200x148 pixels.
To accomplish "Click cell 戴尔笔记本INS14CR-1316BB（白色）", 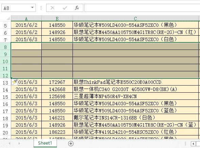I will point(136,118).
